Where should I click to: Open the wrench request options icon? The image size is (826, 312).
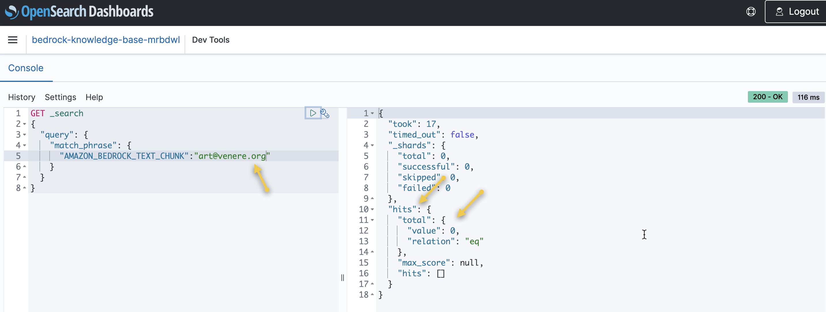coord(324,113)
